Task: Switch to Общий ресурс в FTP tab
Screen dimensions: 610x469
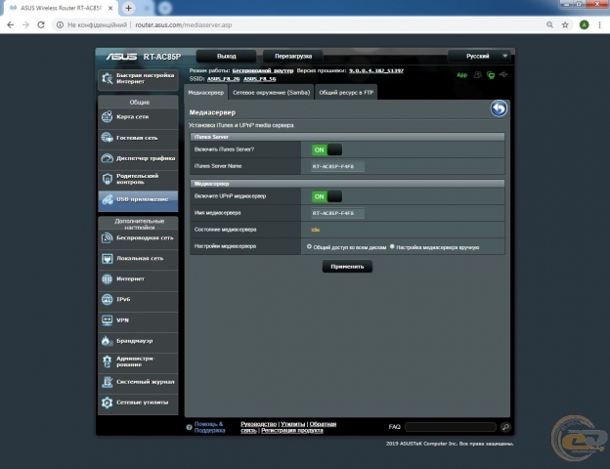Action: [x=348, y=92]
